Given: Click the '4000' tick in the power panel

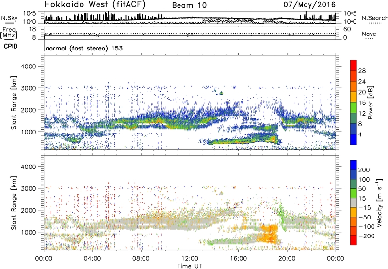Looking at the screenshot, I should pyautogui.click(x=29, y=67).
